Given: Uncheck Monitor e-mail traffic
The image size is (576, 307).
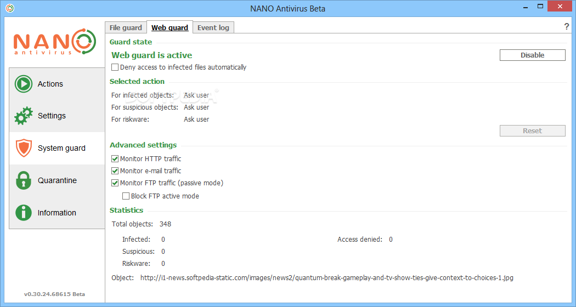Looking at the screenshot, I should click(115, 170).
